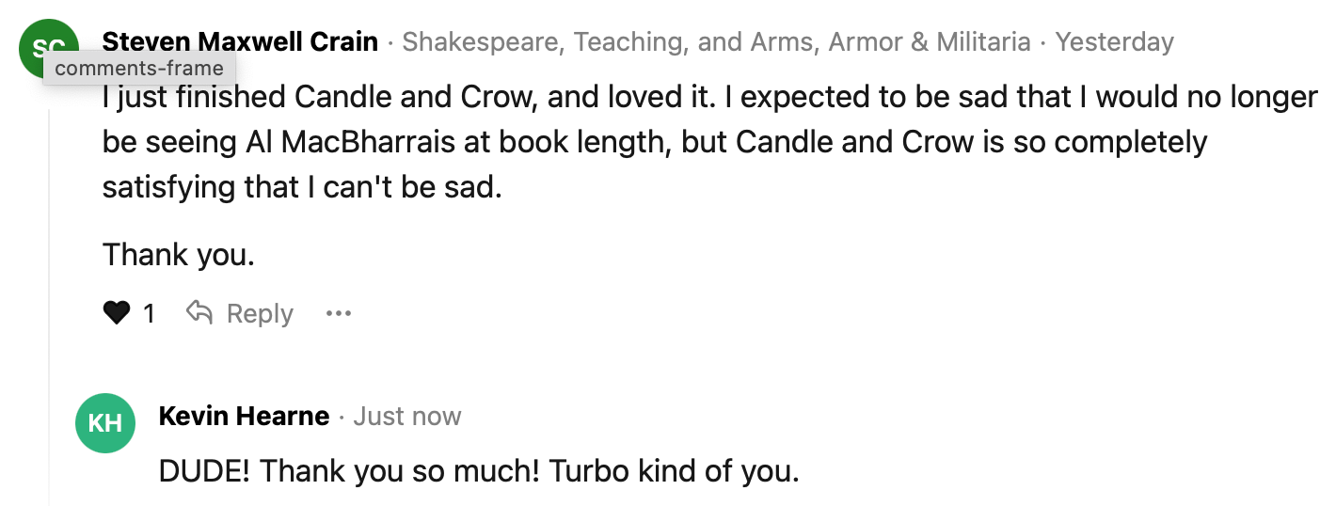The height and width of the screenshot is (506, 1336).
Task: Click Kevin Hearne's reply text
Action: 479,470
